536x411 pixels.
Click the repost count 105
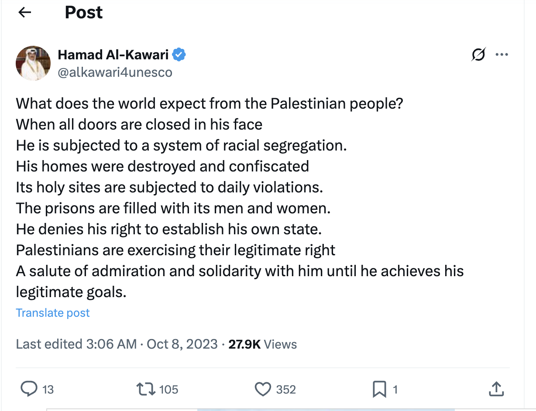[x=168, y=389]
